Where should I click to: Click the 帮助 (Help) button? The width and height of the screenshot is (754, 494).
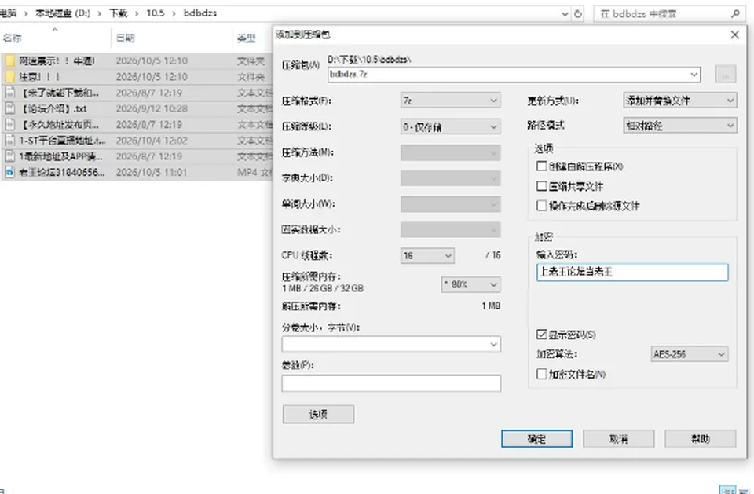700,439
